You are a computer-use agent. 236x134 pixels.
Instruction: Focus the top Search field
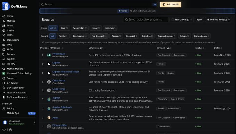[x=99, y=5]
